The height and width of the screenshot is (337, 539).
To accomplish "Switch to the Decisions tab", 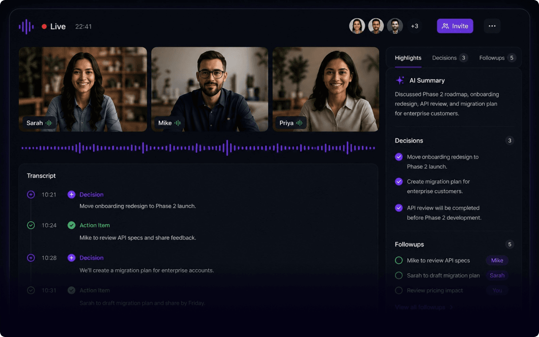I will [x=450, y=58].
